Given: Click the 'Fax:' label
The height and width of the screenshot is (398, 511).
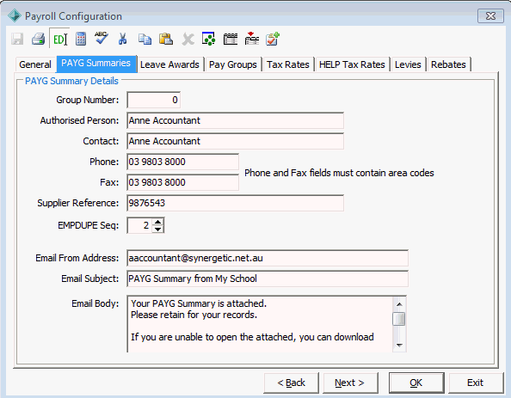Looking at the screenshot, I should click(109, 182).
